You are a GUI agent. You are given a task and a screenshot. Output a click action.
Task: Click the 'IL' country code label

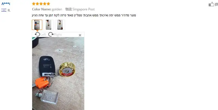point(9,10)
